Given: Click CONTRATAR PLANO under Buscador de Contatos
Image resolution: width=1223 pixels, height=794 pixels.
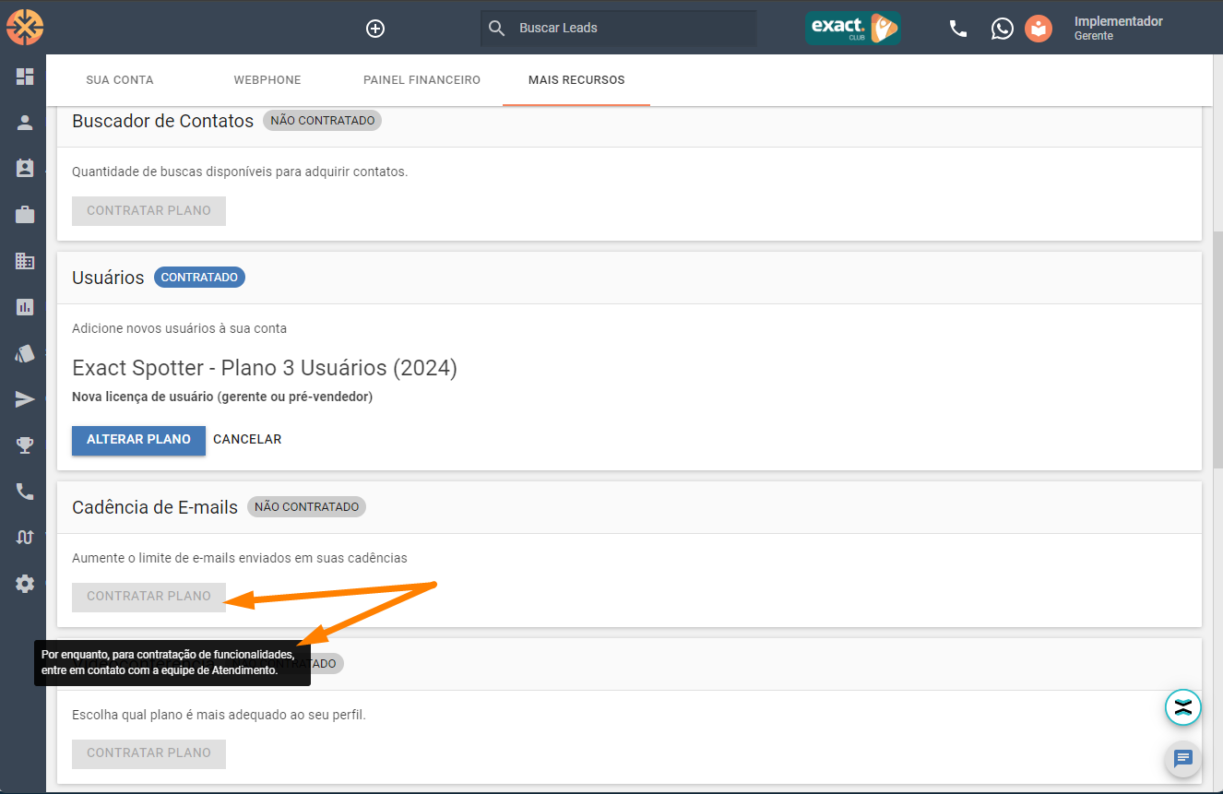Looking at the screenshot, I should coord(148,210).
